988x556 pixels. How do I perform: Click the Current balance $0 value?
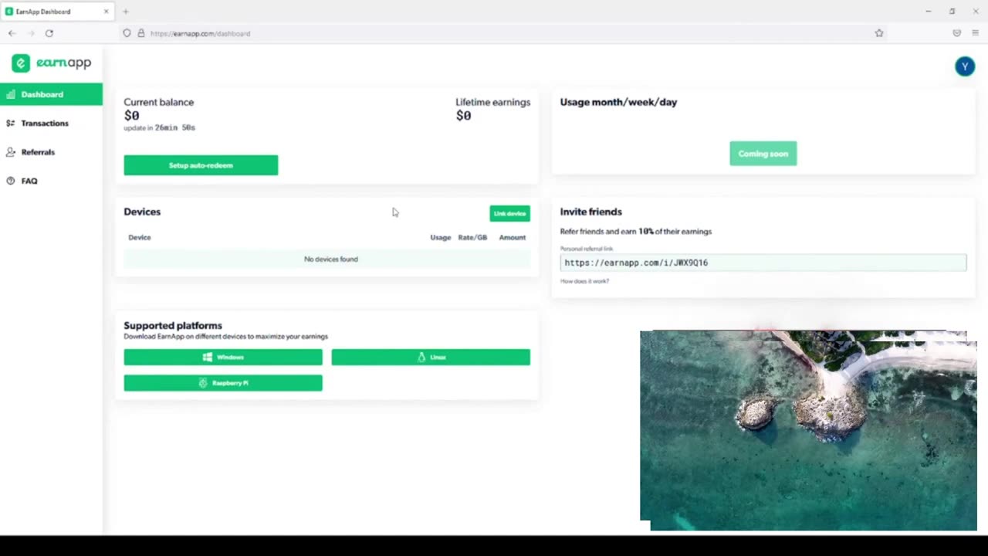131,116
